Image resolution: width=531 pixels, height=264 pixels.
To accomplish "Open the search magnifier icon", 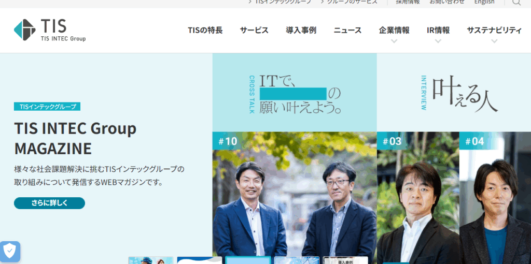I will [516, 2].
